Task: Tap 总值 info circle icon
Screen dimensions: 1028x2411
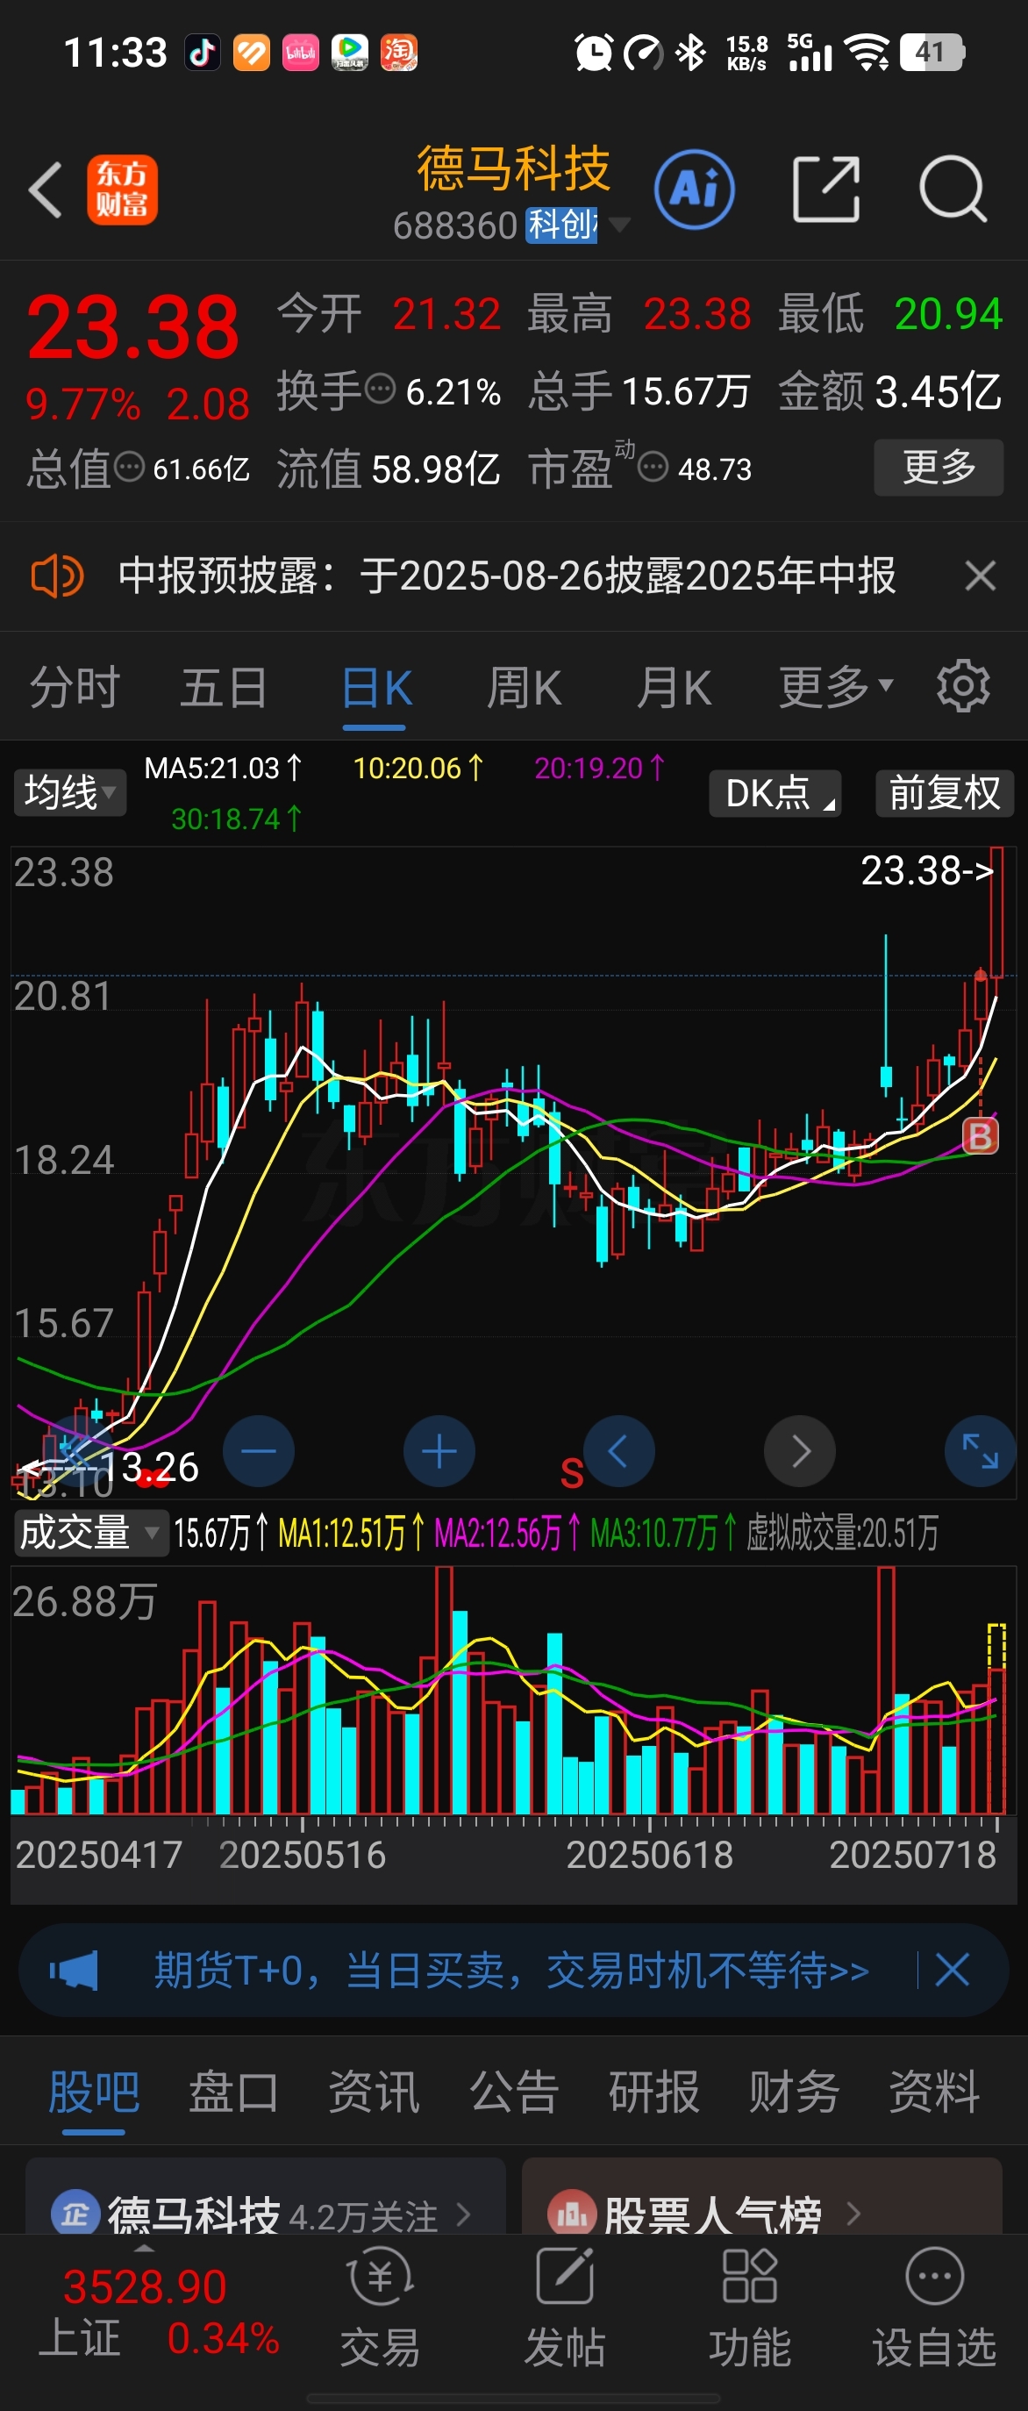Action: tap(129, 466)
